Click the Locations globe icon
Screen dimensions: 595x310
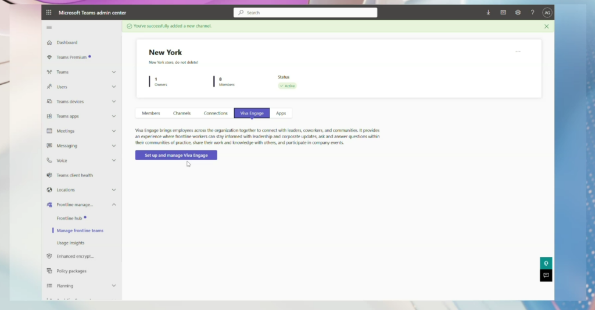[49, 190]
